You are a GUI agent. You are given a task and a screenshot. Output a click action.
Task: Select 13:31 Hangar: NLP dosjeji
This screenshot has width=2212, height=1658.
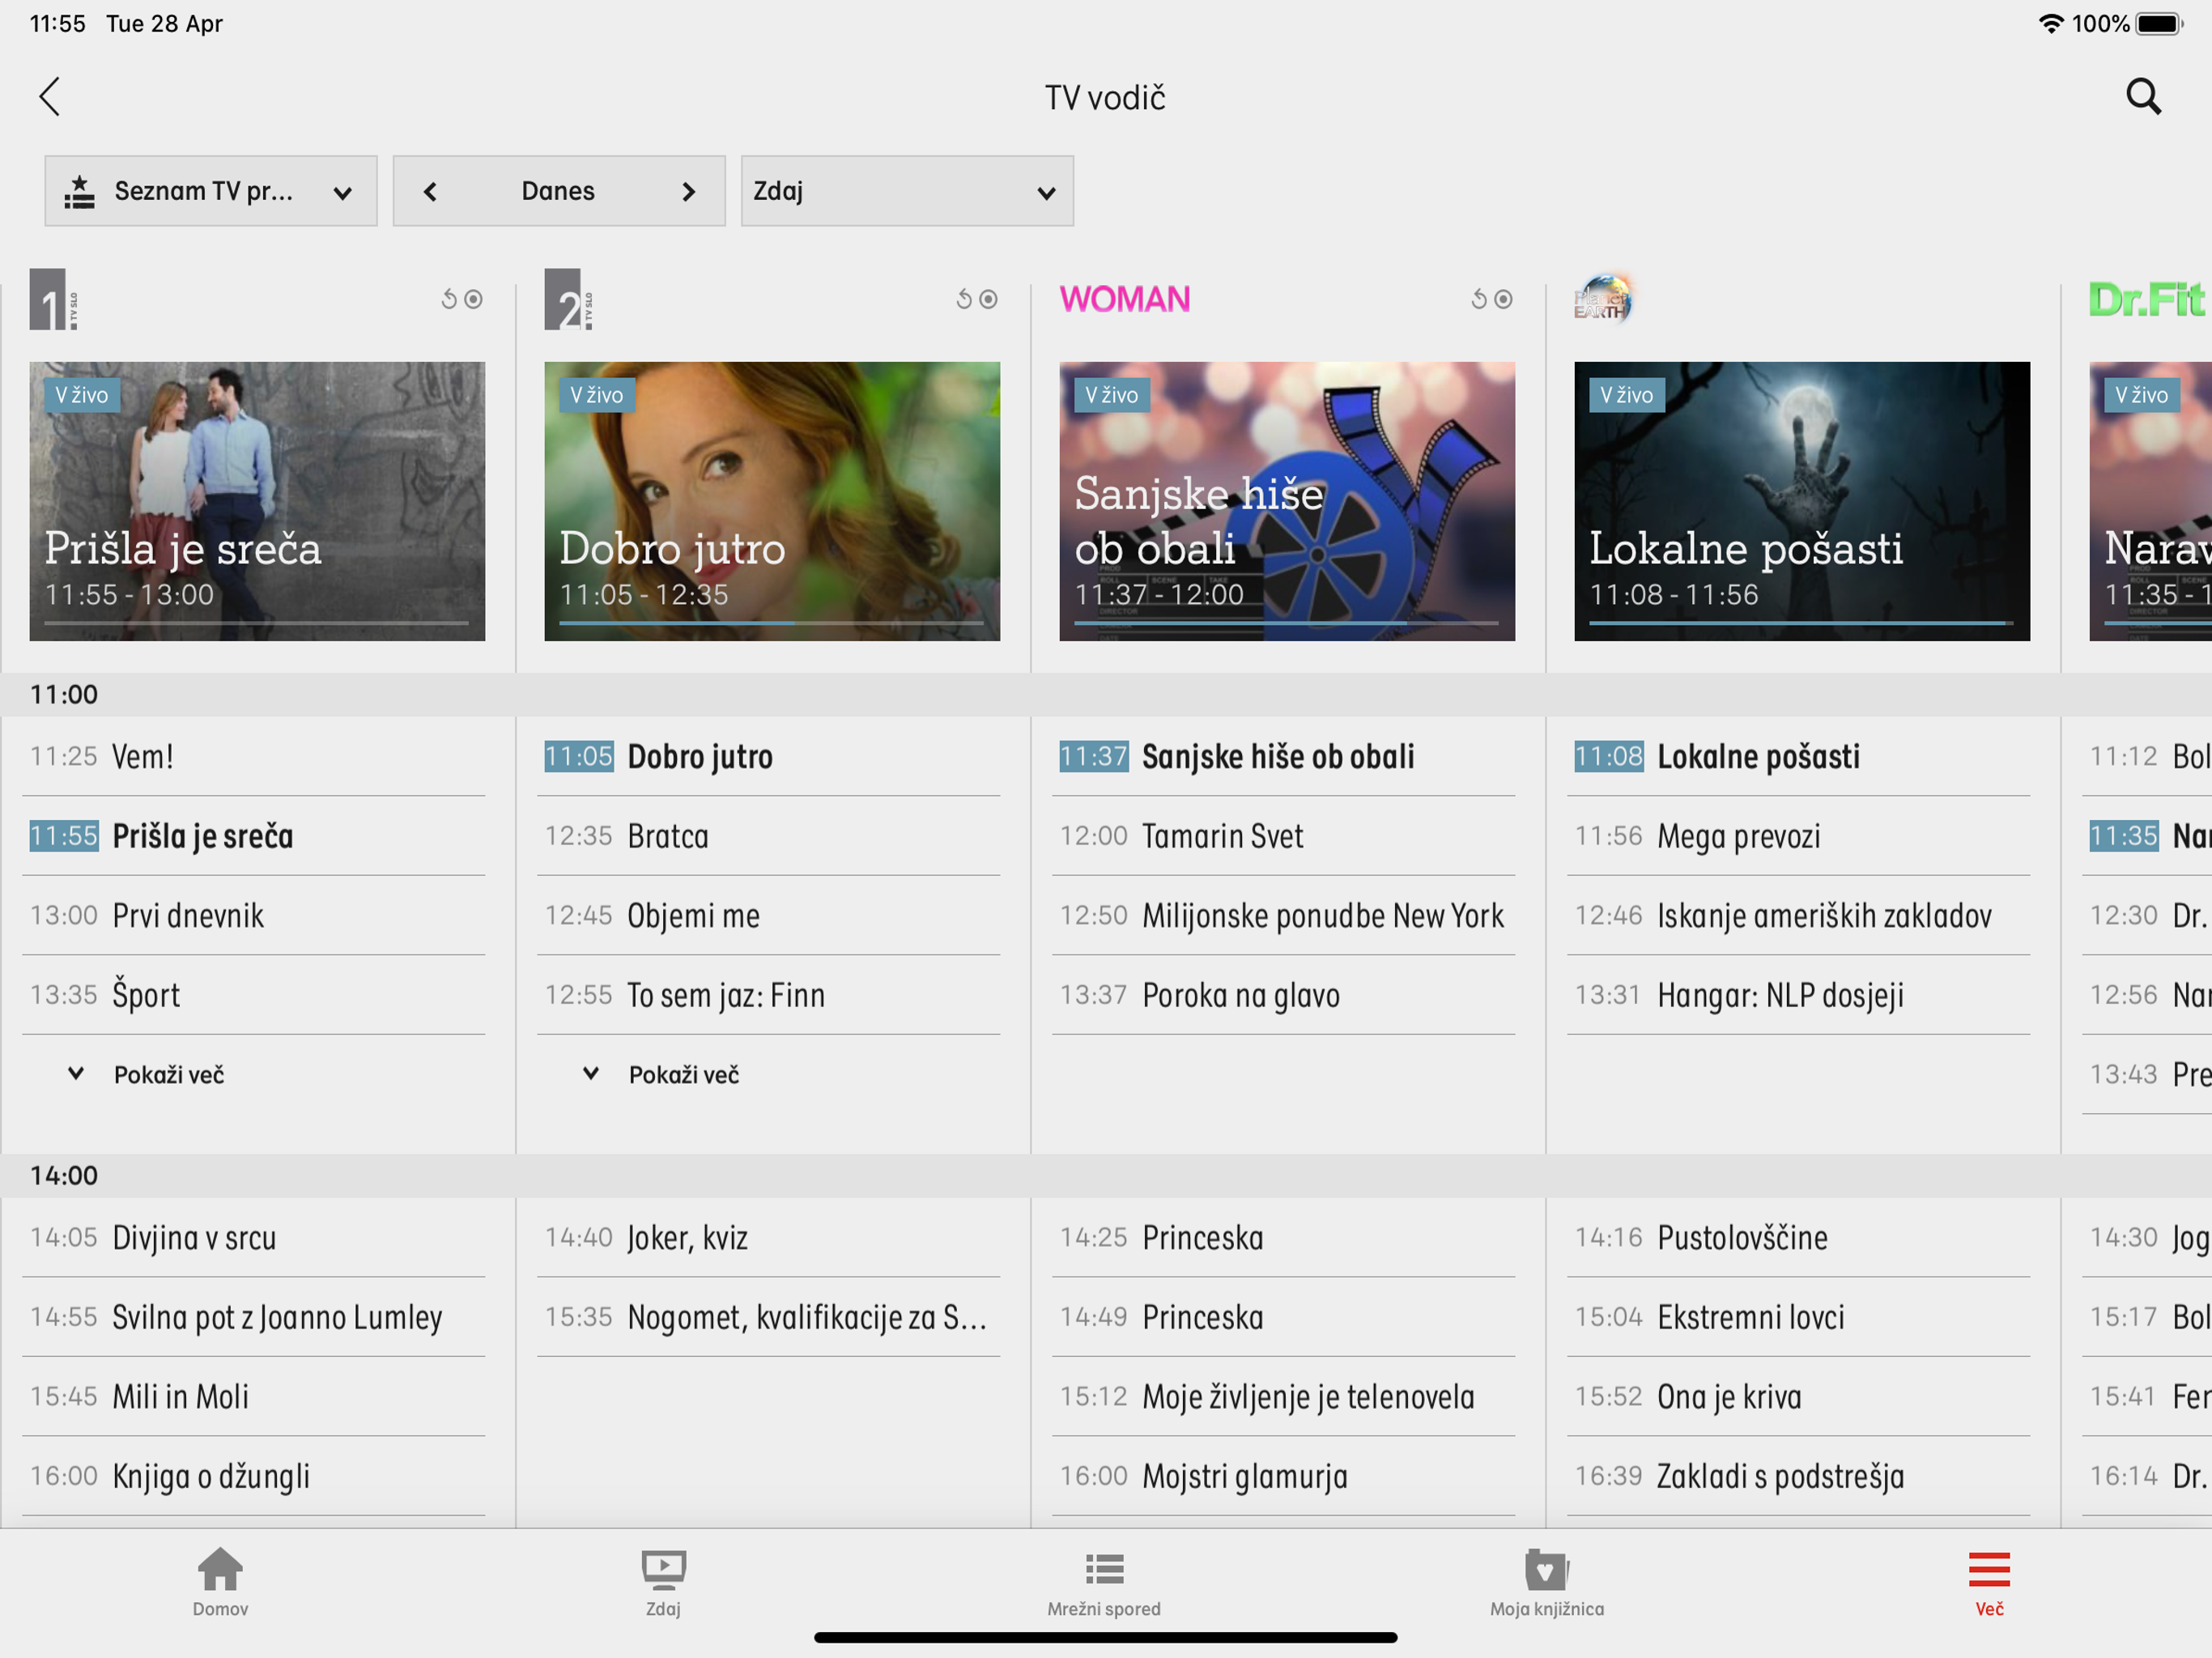pyautogui.click(x=1799, y=995)
